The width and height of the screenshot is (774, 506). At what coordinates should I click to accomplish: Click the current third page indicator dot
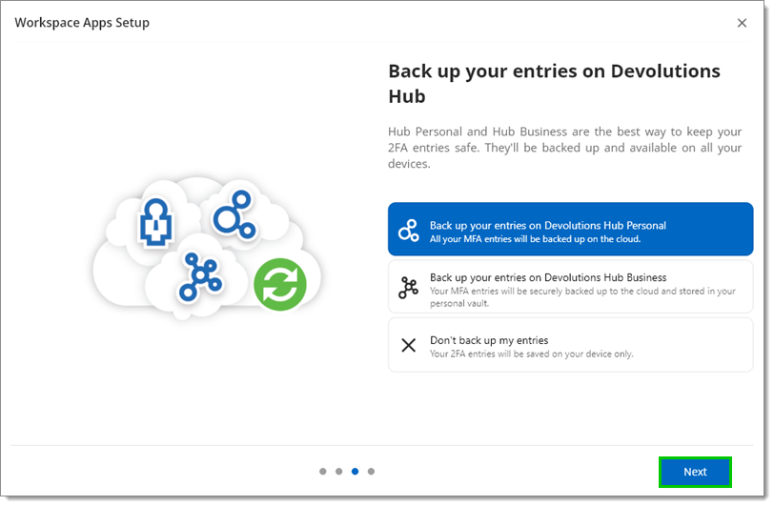click(355, 472)
